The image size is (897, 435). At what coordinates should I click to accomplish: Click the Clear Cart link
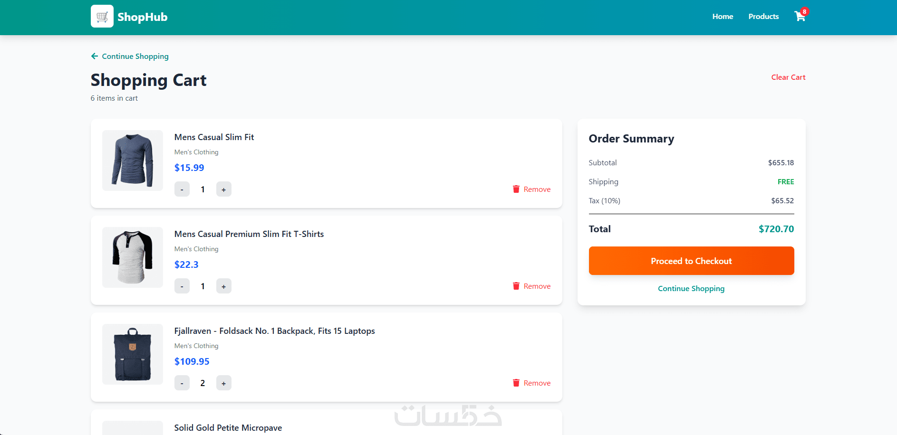coord(788,77)
